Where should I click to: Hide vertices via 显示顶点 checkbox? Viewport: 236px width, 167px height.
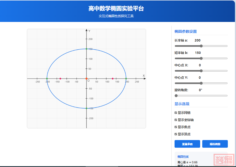coord(176,134)
